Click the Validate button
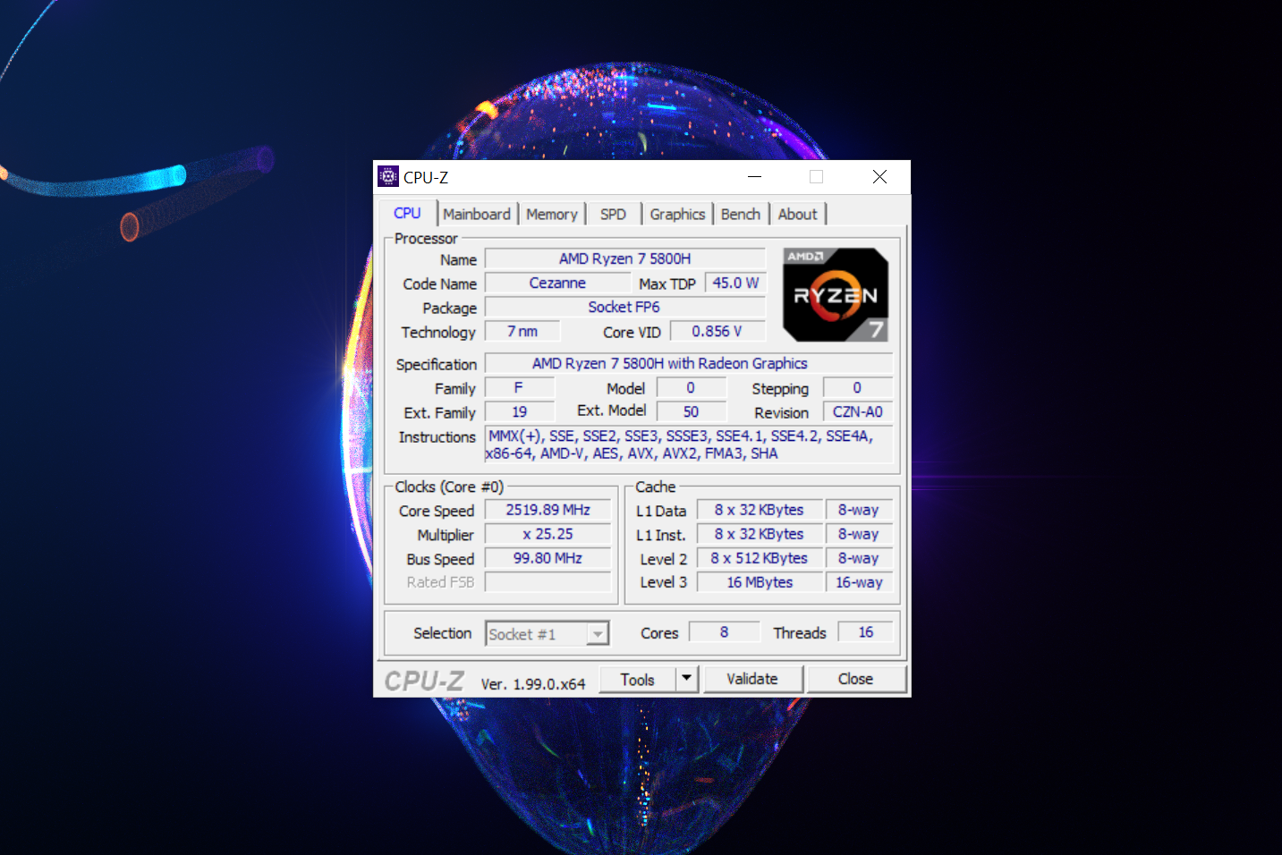The image size is (1282, 855). point(752,679)
